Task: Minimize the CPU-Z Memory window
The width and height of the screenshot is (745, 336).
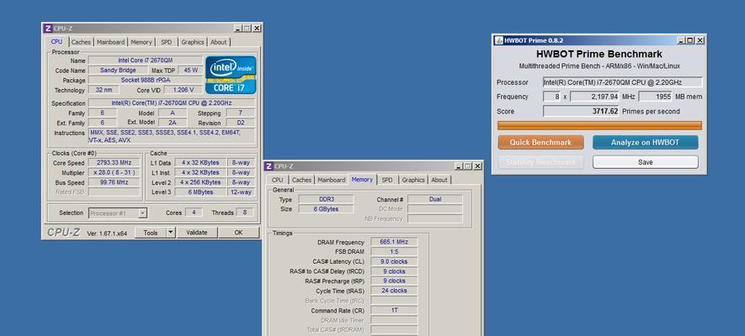Action: click(x=459, y=166)
